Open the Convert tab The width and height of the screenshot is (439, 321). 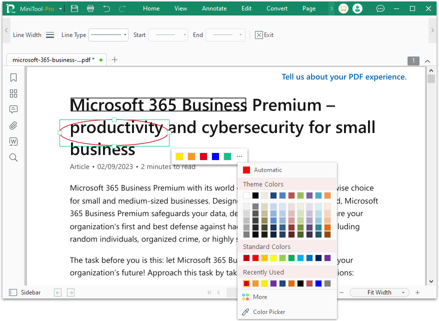pos(277,8)
